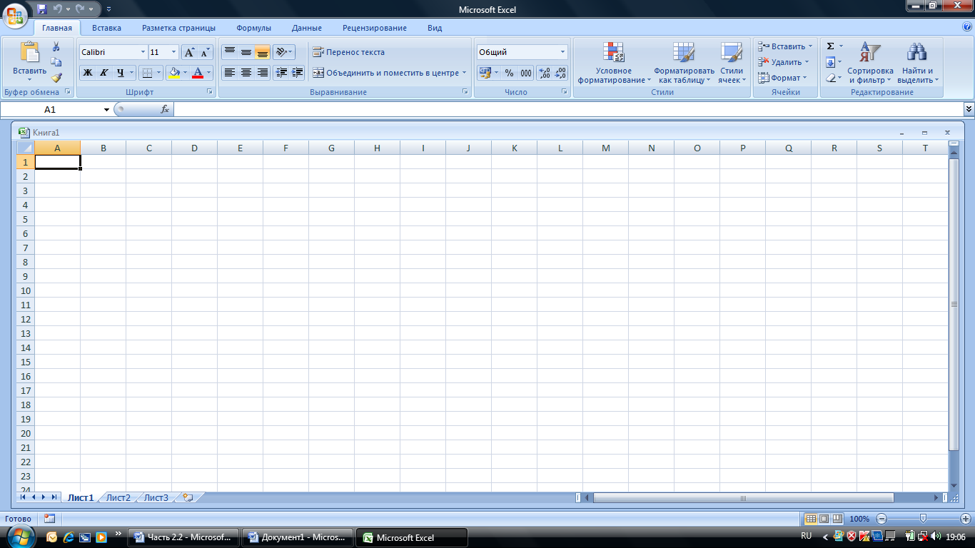Viewport: 975px width, 548px height.
Task: Toggle top vertical alignment
Action: 230,52
